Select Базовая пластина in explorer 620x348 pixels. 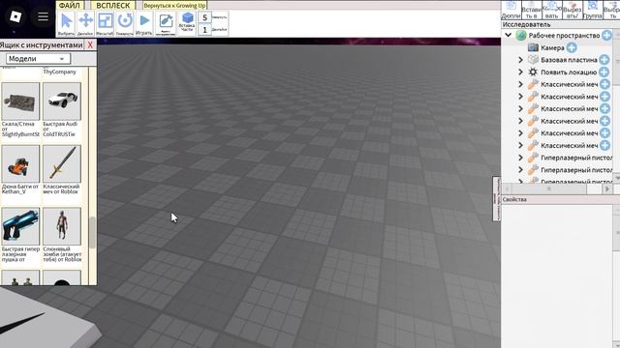point(569,60)
